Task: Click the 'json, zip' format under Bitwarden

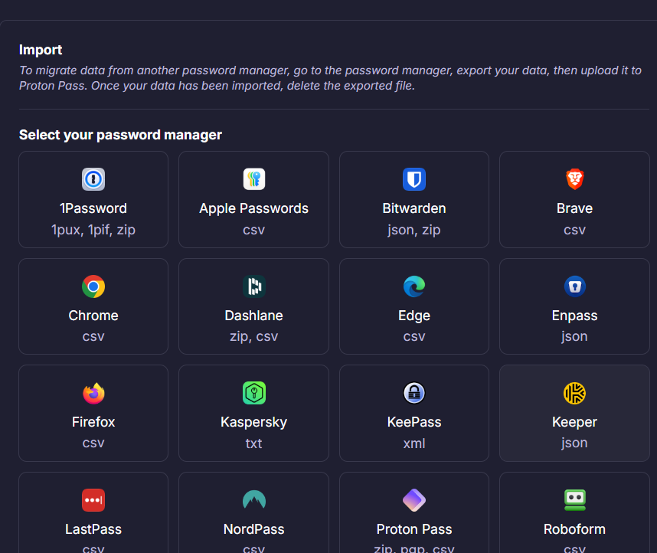Action: (414, 230)
